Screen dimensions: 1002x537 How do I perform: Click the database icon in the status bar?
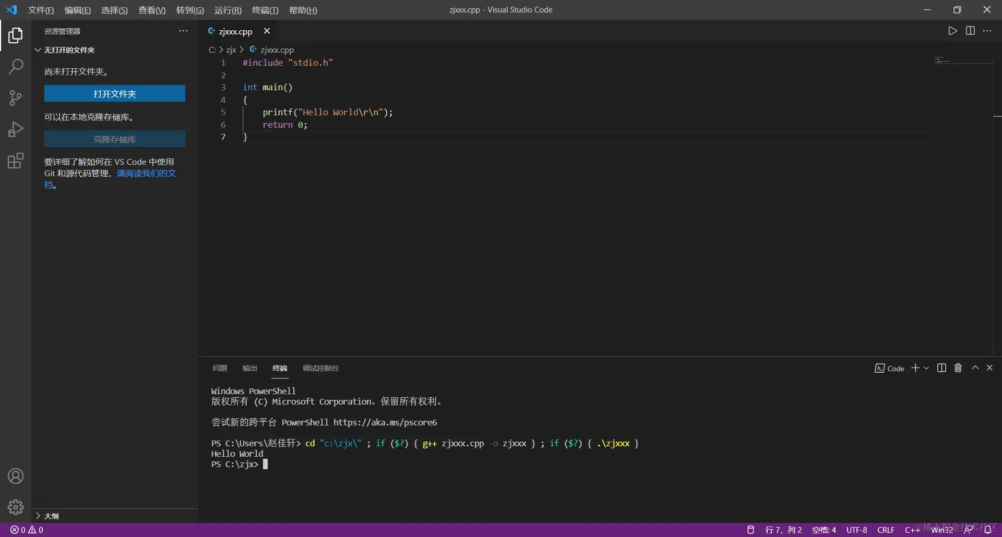pos(750,530)
